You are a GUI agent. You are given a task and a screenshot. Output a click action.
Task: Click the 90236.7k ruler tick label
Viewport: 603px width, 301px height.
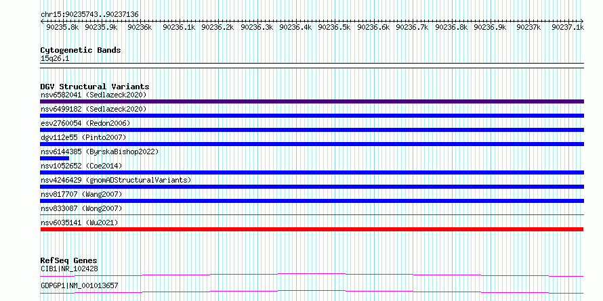[412, 28]
